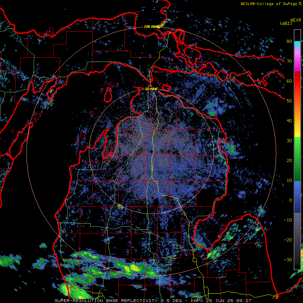
Task: Click the 0 value on the dBZ scale
Action: tap(291, 200)
